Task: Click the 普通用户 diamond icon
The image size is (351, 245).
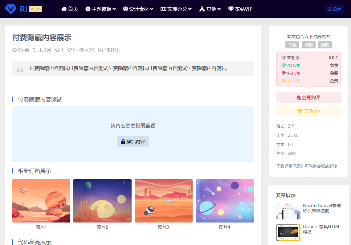Action: [x=284, y=58]
